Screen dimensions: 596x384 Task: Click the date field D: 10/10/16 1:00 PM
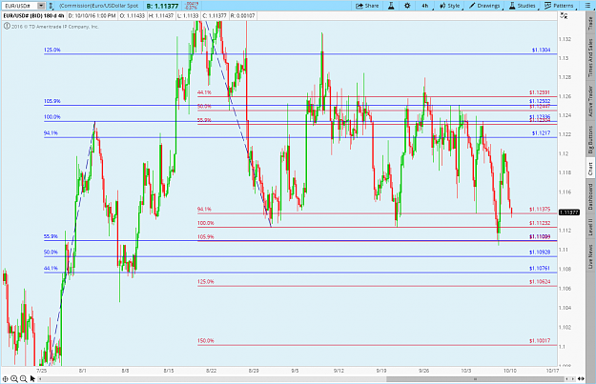coord(92,15)
